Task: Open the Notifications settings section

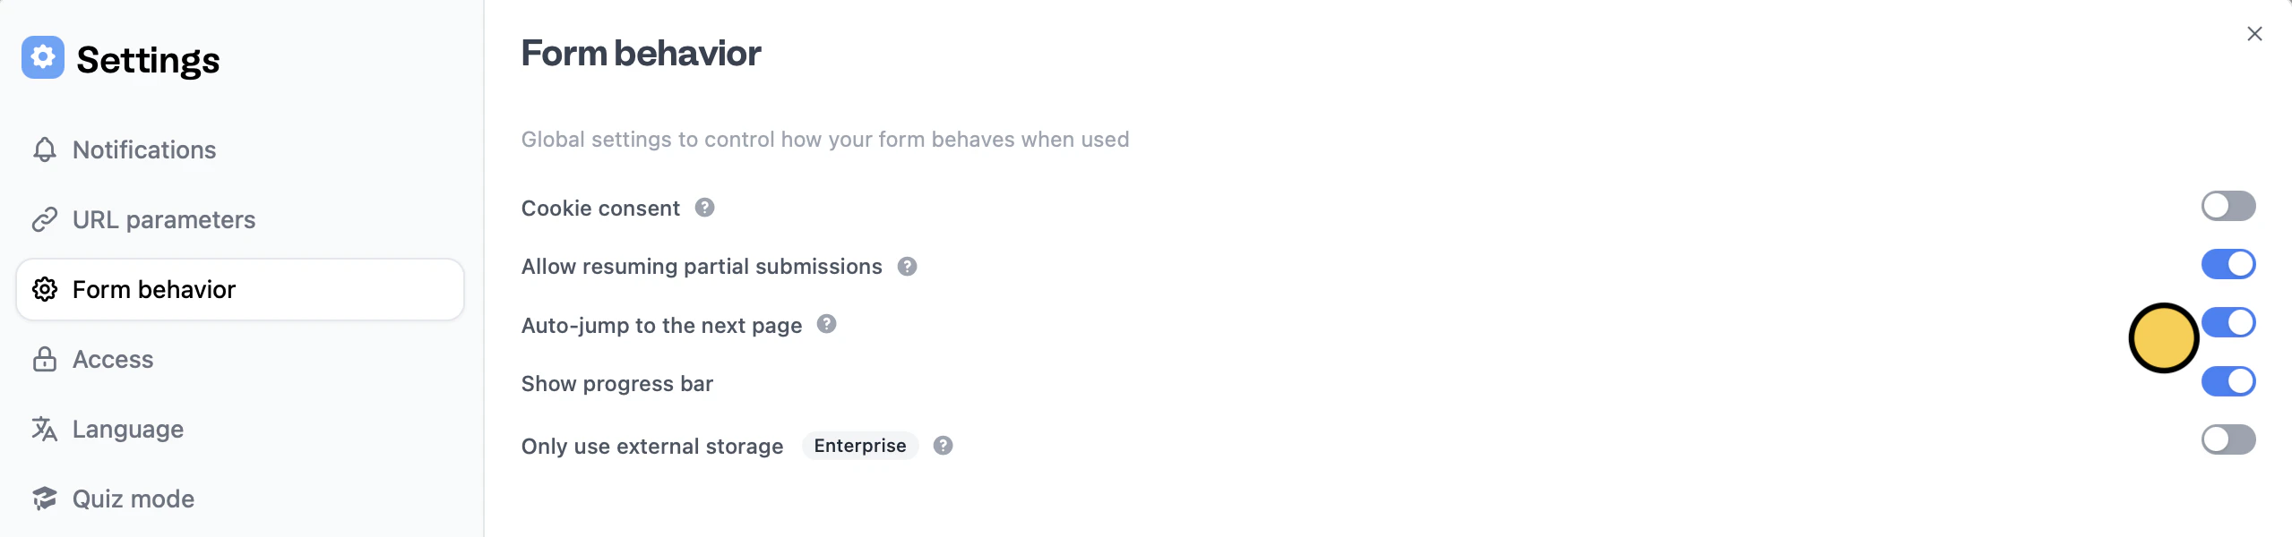Action: click(144, 149)
